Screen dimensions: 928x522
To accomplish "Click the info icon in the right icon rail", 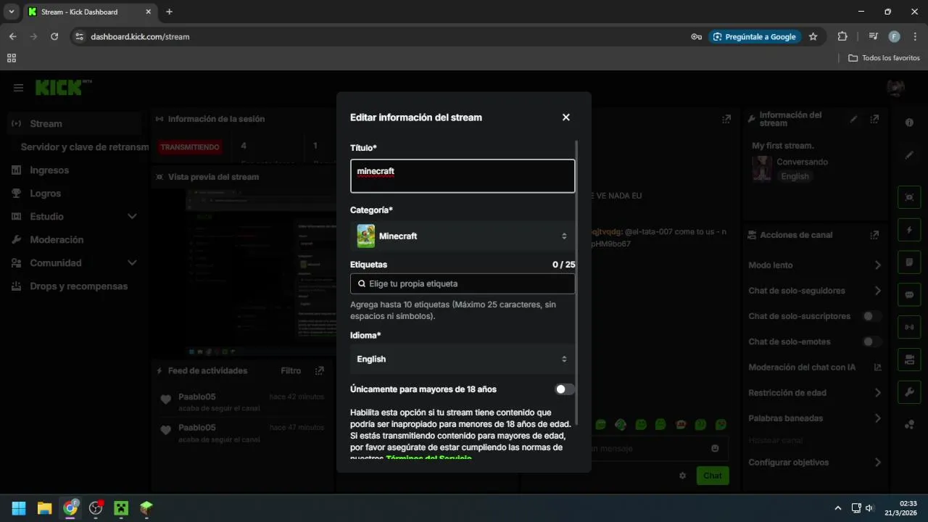I will pos(909,123).
